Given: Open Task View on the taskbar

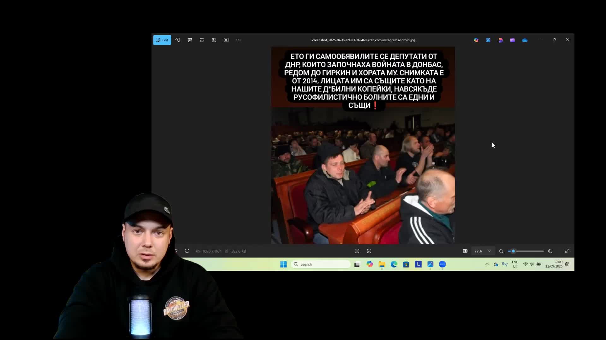Looking at the screenshot, I should point(357,264).
